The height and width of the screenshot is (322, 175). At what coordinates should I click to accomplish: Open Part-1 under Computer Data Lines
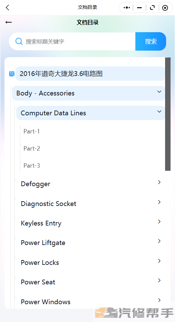coord(31,131)
